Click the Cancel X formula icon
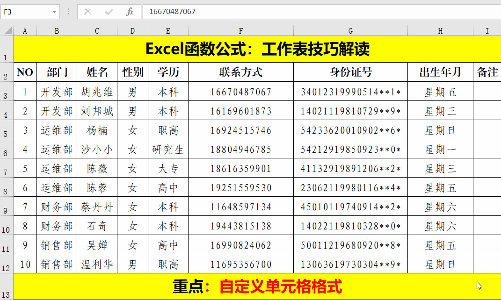 coord(87,12)
